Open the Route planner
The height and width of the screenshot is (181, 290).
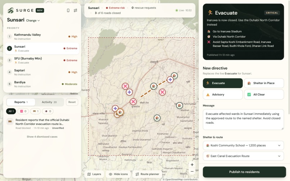coord(148,174)
